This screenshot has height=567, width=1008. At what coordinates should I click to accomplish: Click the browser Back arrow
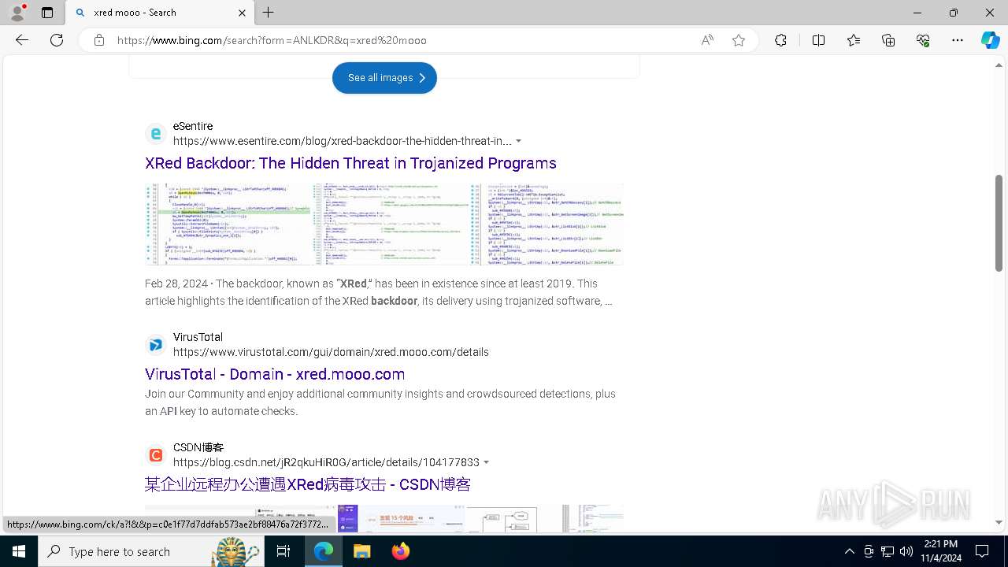tap(22, 40)
